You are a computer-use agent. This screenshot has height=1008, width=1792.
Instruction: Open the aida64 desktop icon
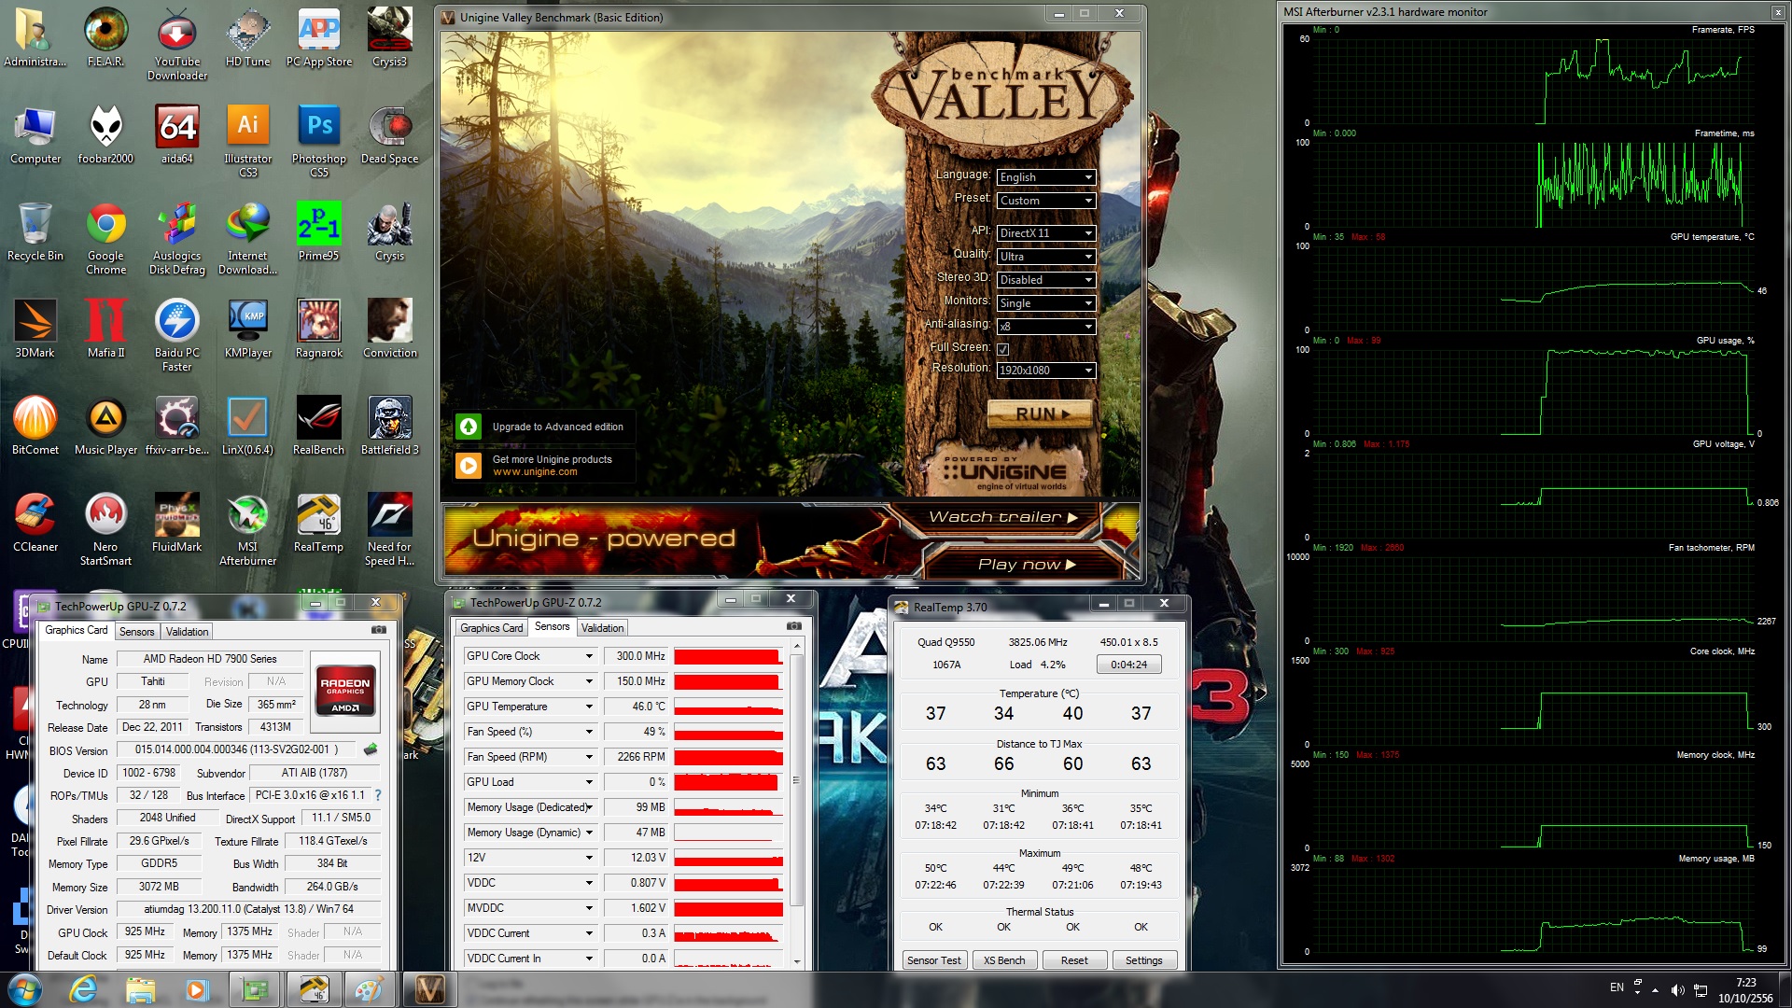[x=177, y=134]
